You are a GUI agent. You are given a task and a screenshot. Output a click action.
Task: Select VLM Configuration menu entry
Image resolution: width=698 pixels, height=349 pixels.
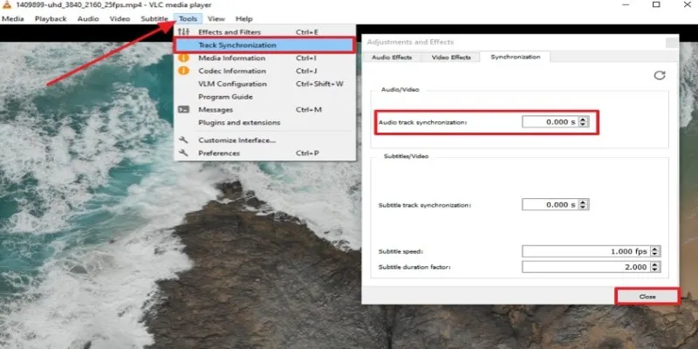[x=264, y=84]
